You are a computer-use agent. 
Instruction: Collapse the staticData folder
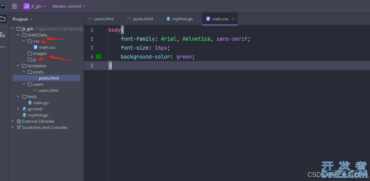(x=18, y=35)
